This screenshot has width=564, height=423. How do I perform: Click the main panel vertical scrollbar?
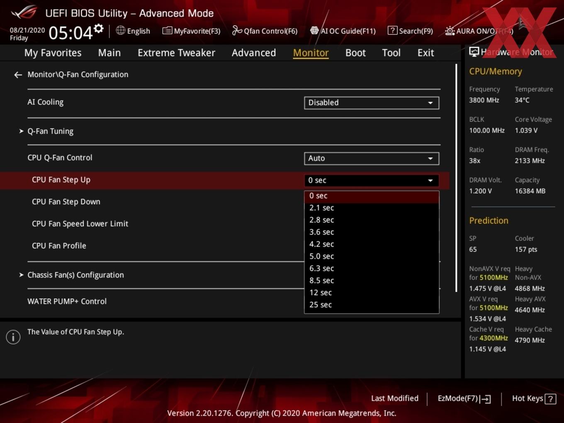pos(456,178)
